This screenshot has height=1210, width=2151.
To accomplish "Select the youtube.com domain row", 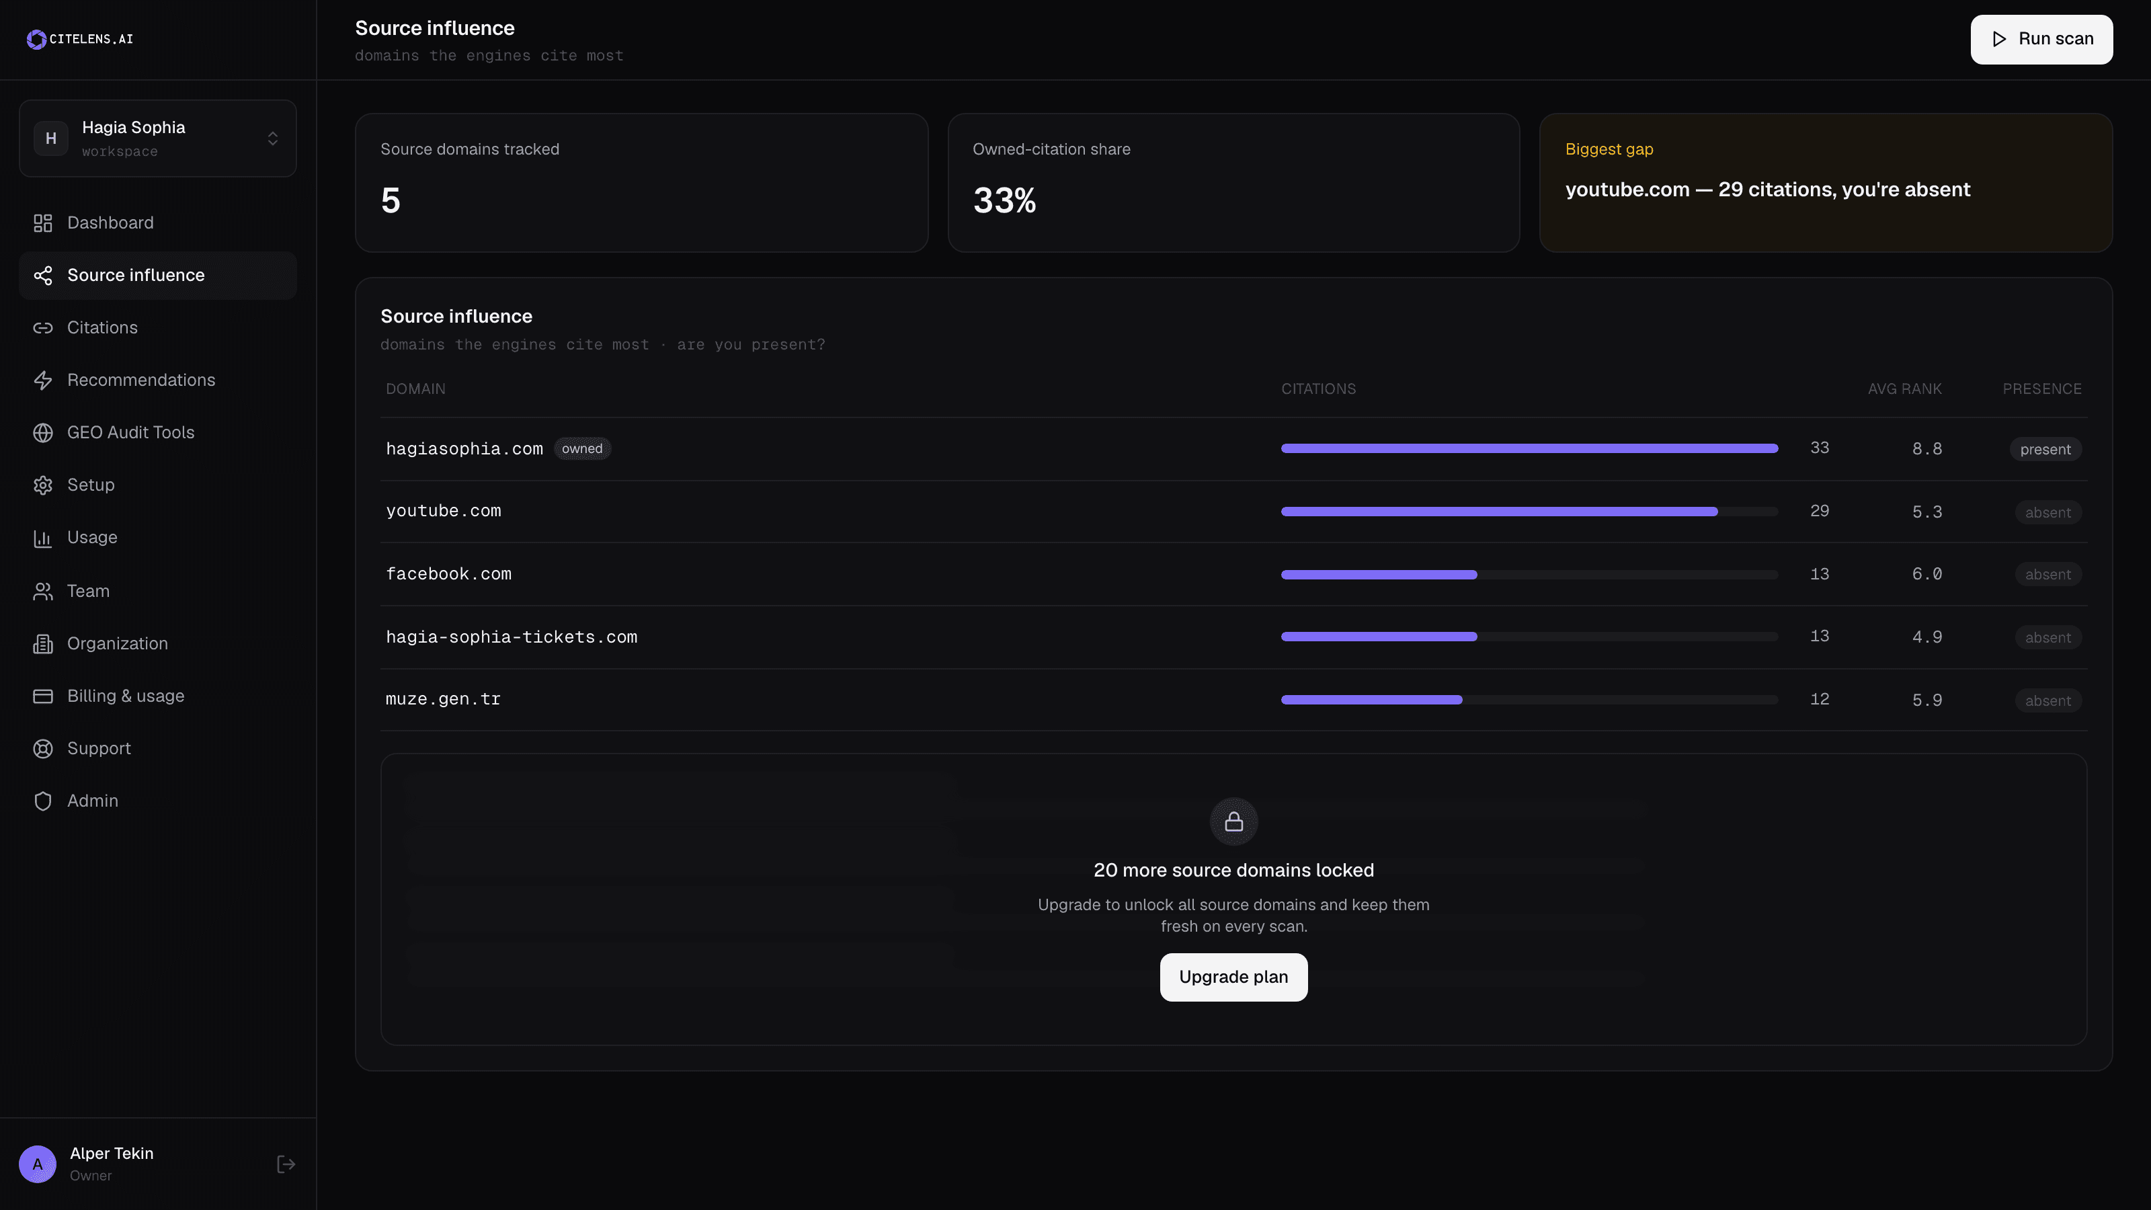I will point(1233,511).
